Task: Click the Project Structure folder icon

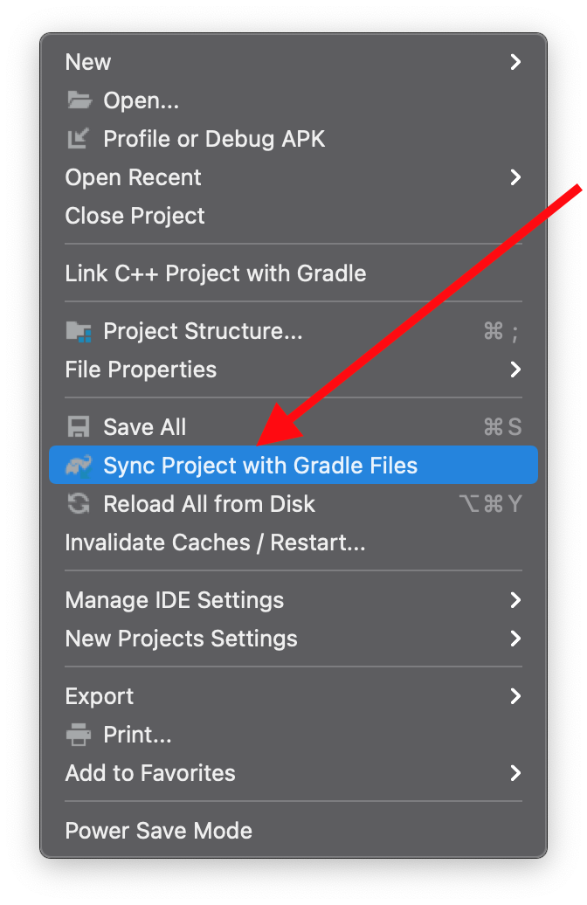Action: tap(79, 331)
